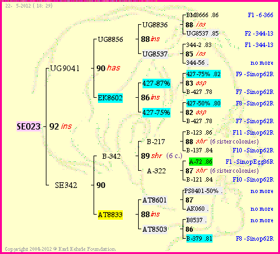Click the 89 shr (6 c.) label

tap(162, 156)
